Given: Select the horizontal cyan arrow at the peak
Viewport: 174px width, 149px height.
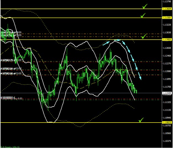Looking at the screenshot, I should point(117,40).
